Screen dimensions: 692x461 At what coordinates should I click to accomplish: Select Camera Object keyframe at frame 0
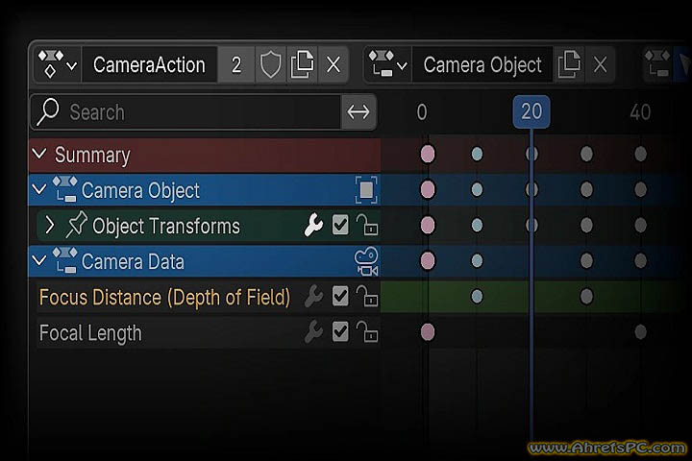427,190
